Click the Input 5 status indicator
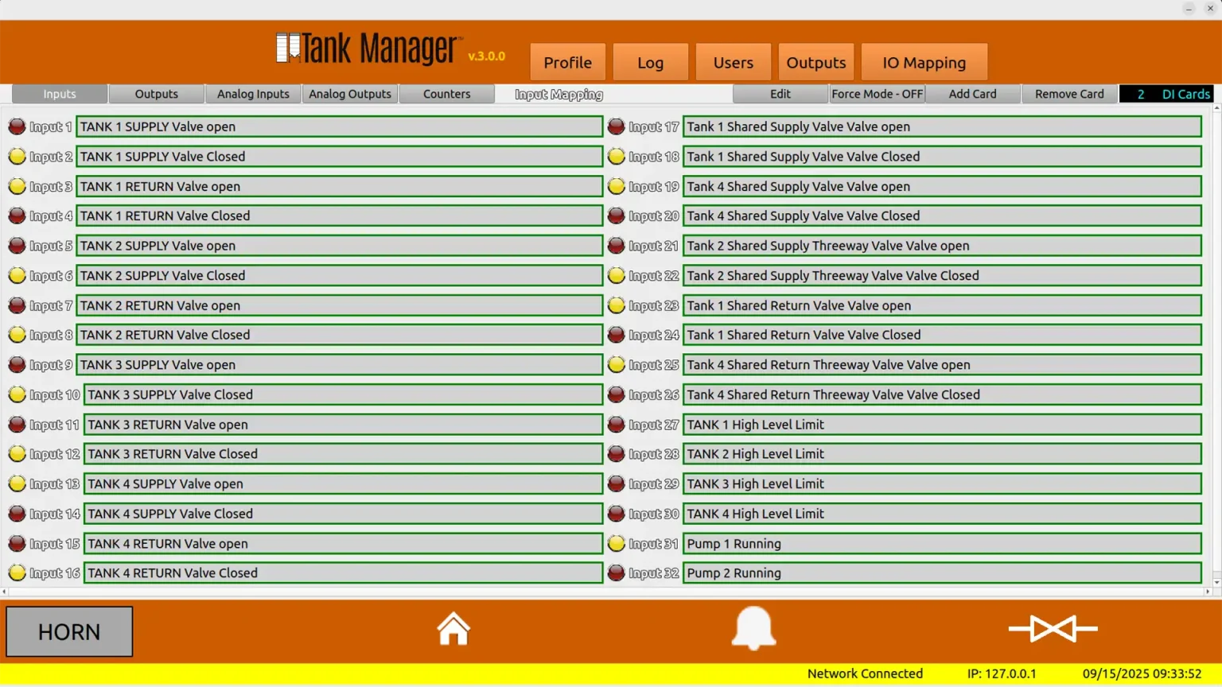 click(x=17, y=246)
